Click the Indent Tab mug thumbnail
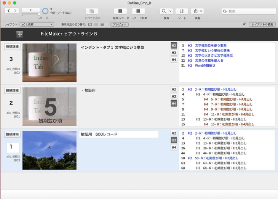Image resolution: width=278 pixels, height=199 pixels. coord(50,63)
